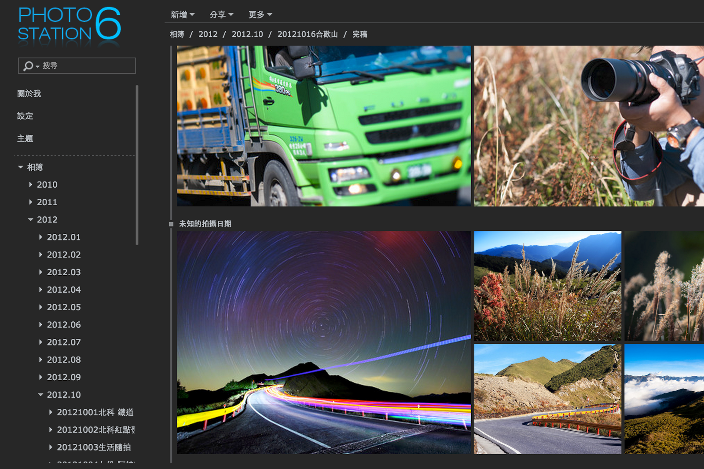This screenshot has width=704, height=469.
Task: Open the 20121001北科 鐵道 album
Action: coord(95,412)
